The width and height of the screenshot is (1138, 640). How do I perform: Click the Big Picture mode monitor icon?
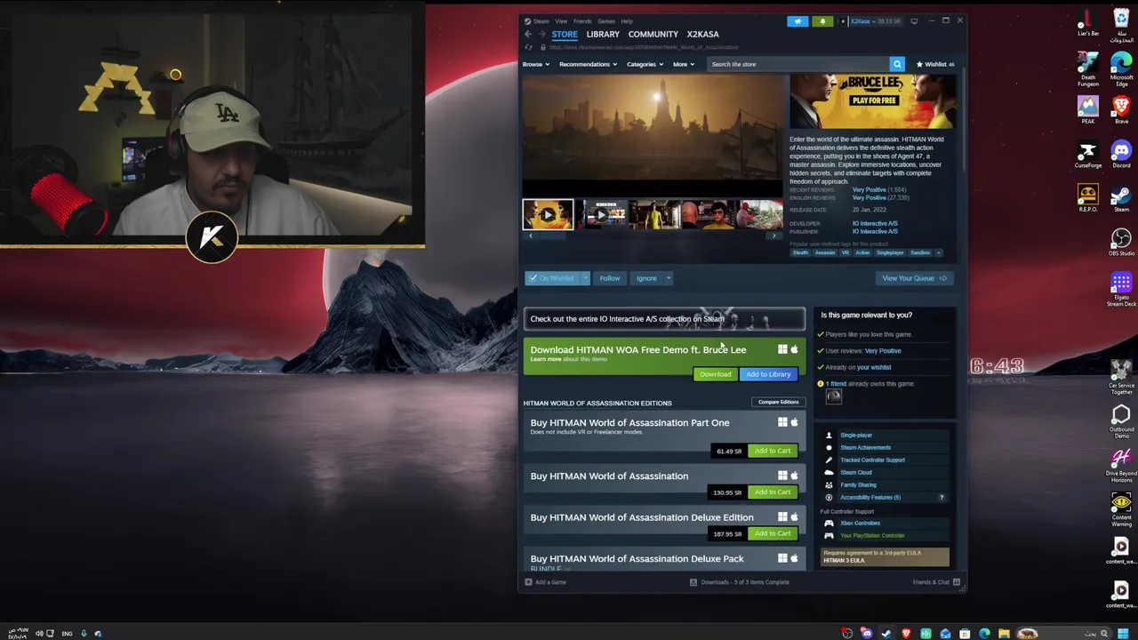click(x=914, y=21)
